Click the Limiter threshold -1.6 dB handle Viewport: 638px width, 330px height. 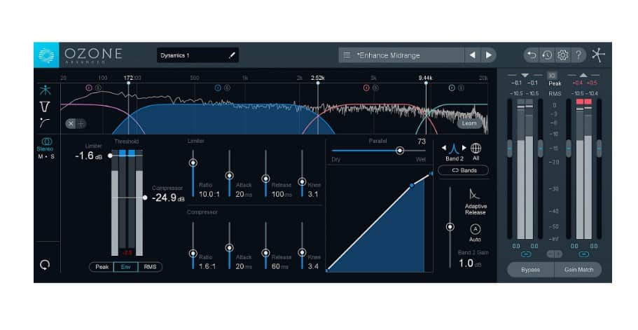point(110,156)
